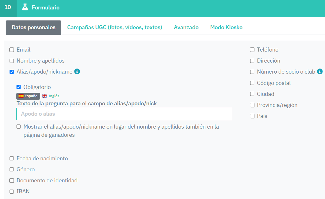Select the País checkbox

(x=252, y=116)
